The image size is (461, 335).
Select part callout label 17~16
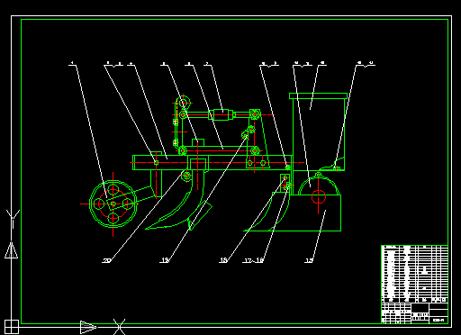tap(253, 260)
